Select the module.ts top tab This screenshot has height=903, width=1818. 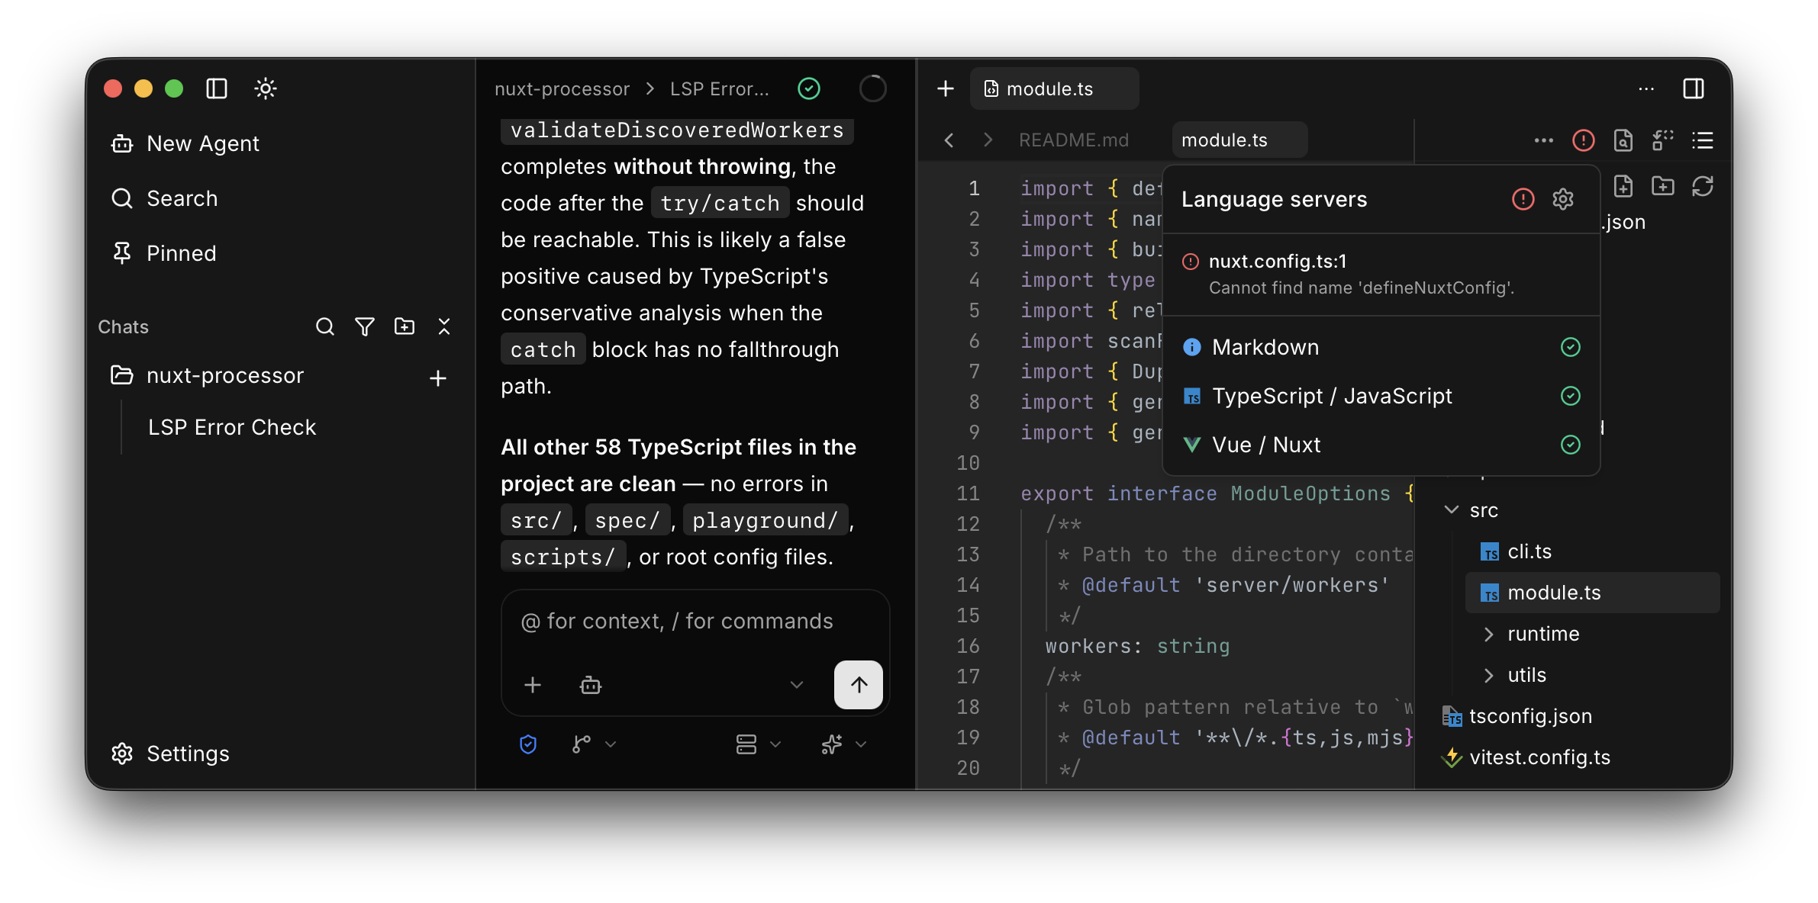click(x=1054, y=88)
